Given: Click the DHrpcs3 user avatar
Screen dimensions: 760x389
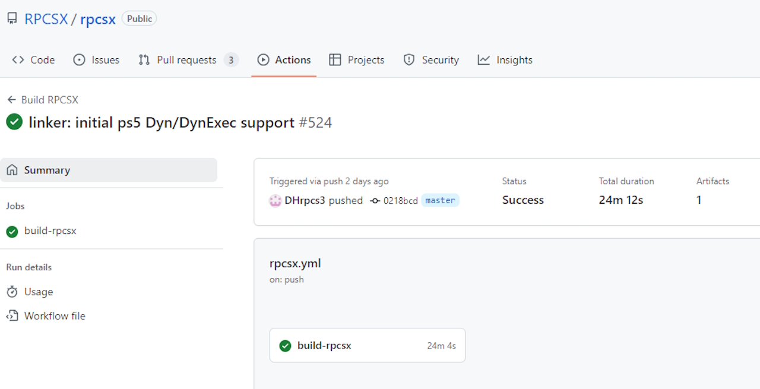Looking at the screenshot, I should point(275,201).
